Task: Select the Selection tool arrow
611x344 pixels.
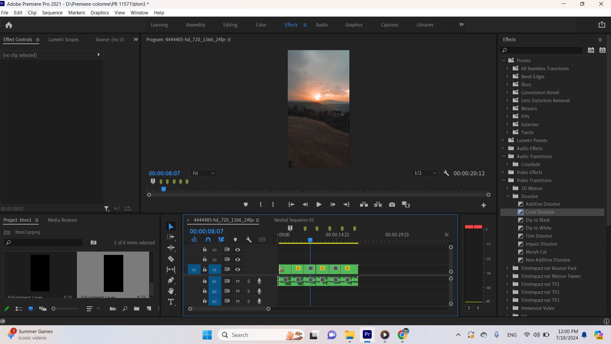Action: 171,226
